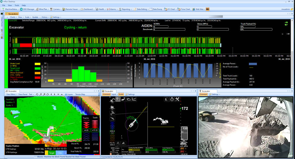Viewport: 295px width, 159px height.
Task: Click the BCM/hr benchmark input field
Action: 169,29
